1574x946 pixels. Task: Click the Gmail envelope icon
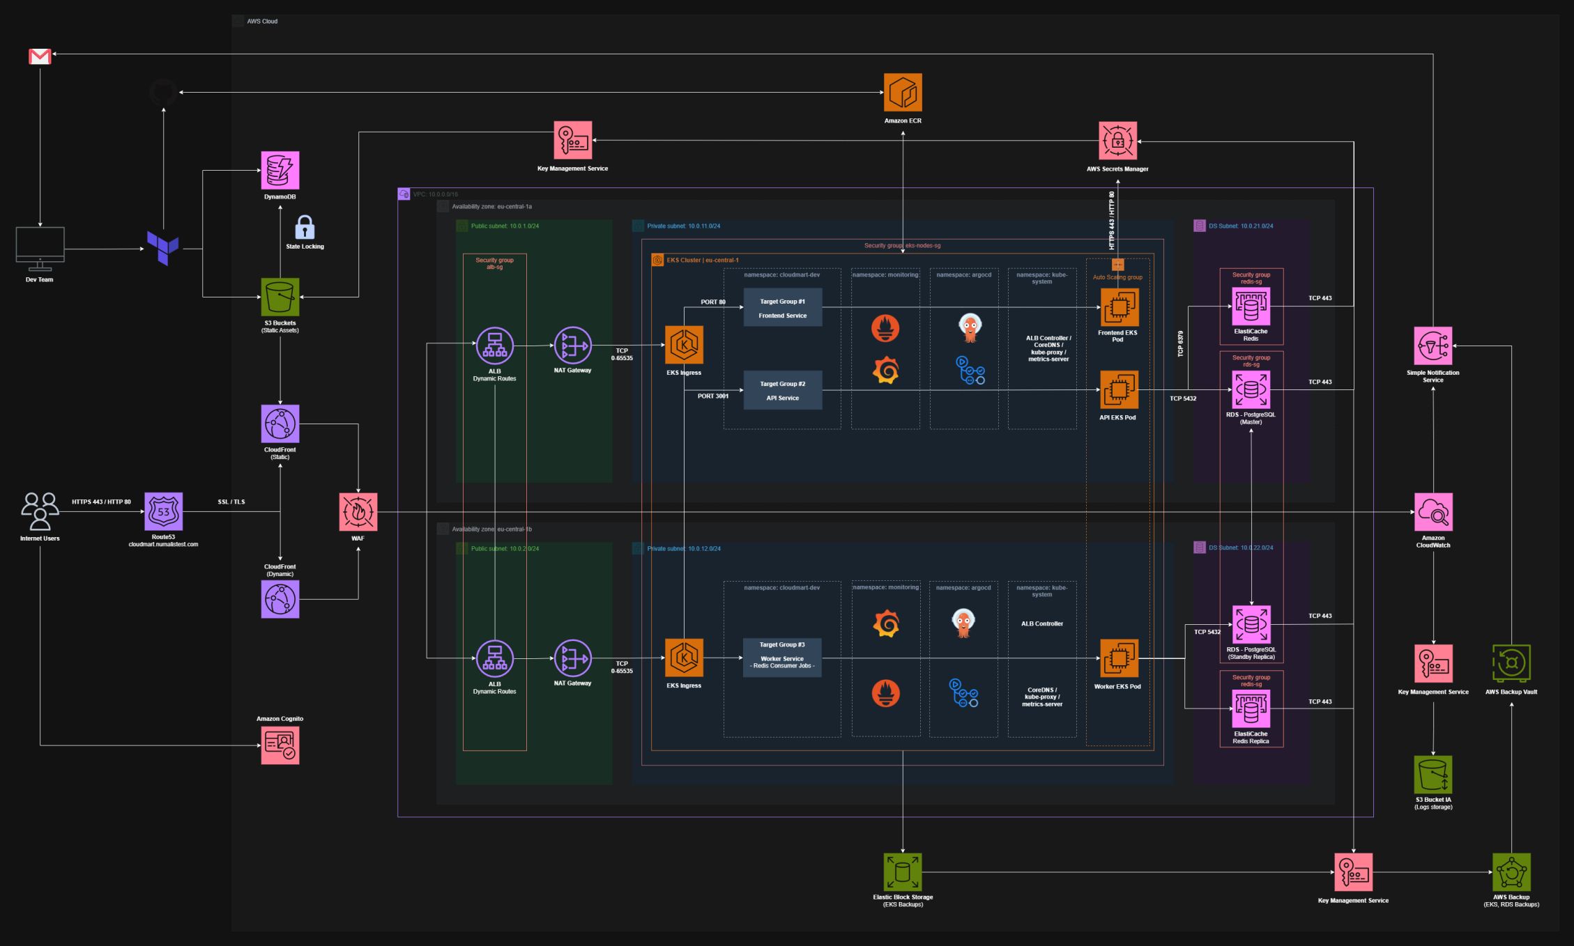[40, 56]
